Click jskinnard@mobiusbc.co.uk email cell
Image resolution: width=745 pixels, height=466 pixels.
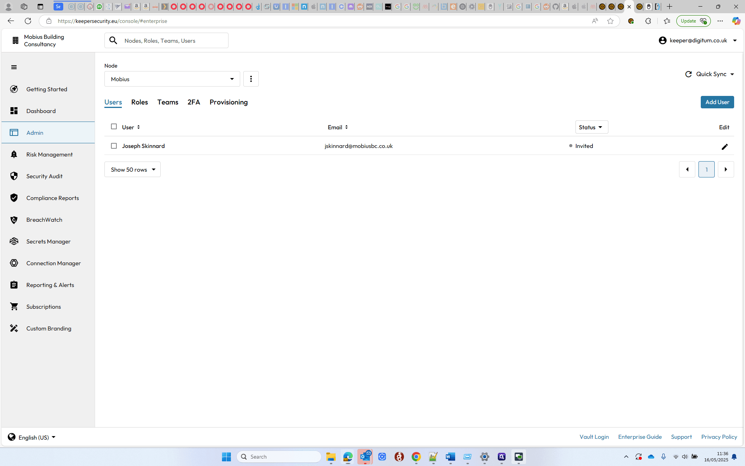359,146
